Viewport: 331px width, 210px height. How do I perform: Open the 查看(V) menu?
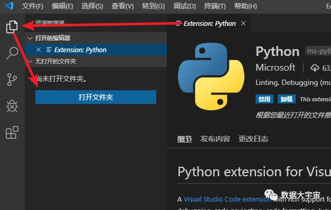122,6
